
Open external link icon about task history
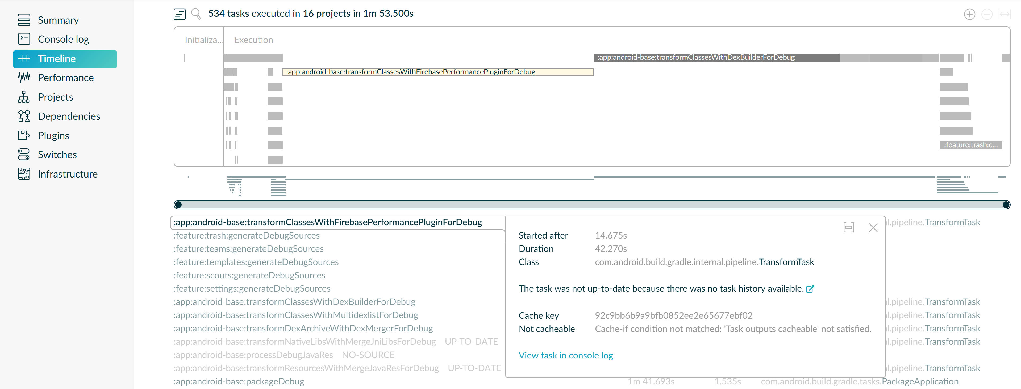810,289
